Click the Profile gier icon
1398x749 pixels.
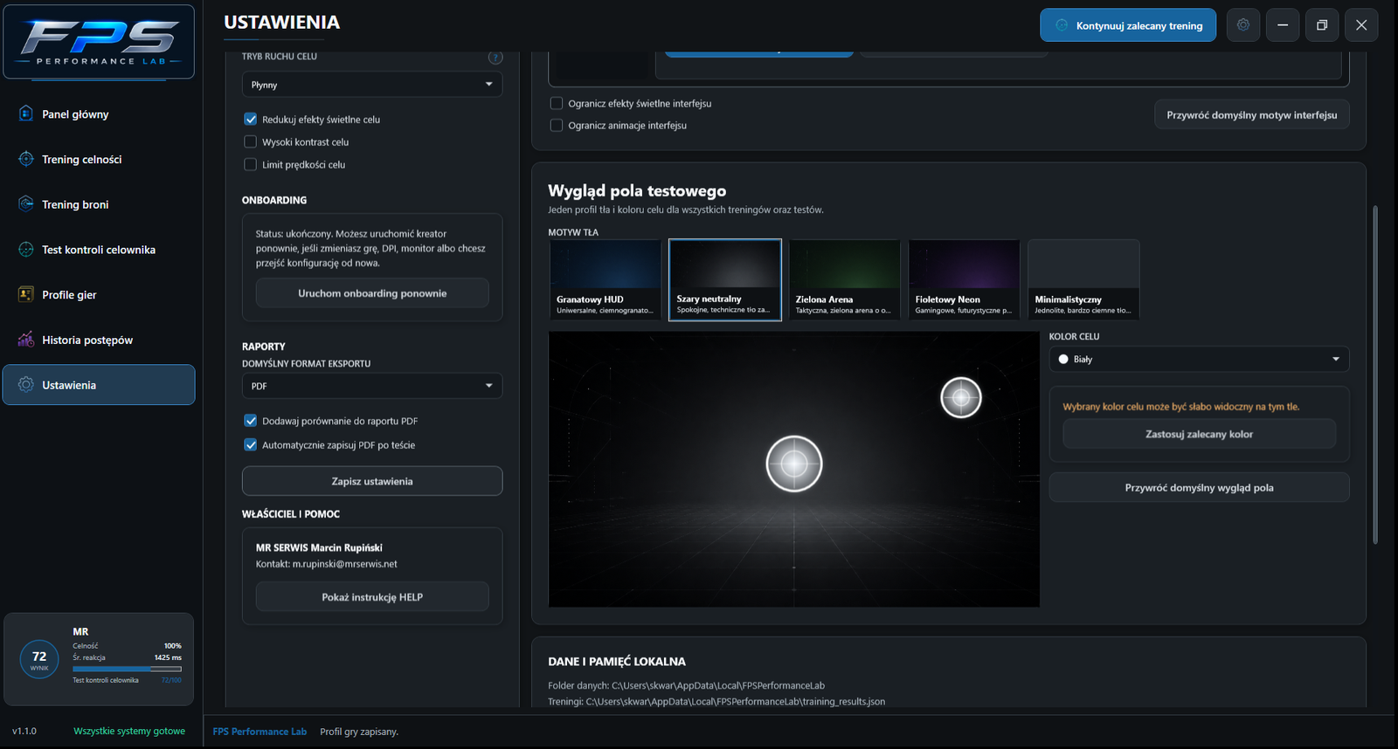(x=26, y=295)
